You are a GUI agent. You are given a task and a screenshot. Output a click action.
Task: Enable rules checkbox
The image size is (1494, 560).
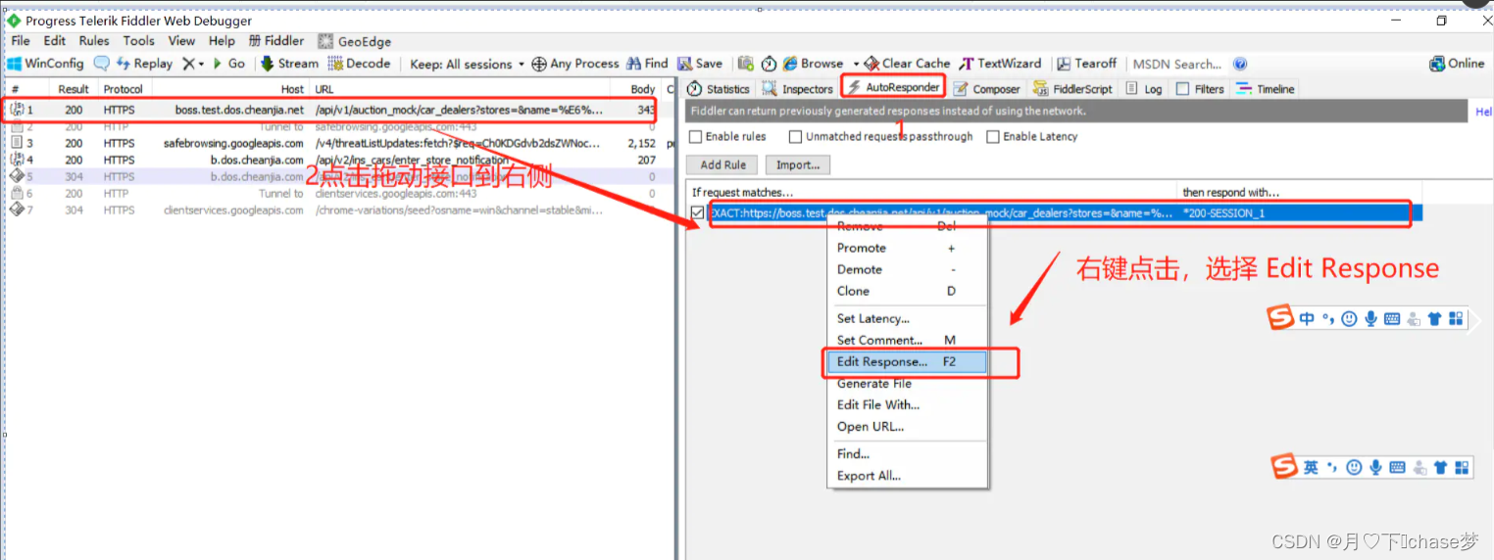click(696, 137)
